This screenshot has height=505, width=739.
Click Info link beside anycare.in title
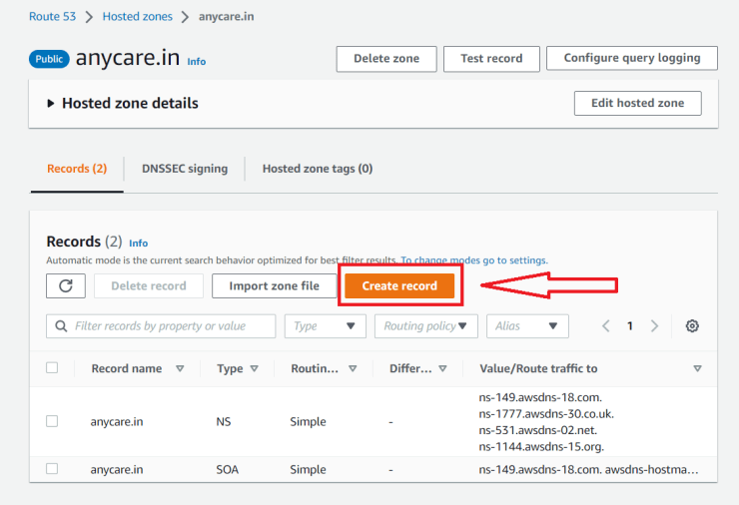click(x=197, y=62)
